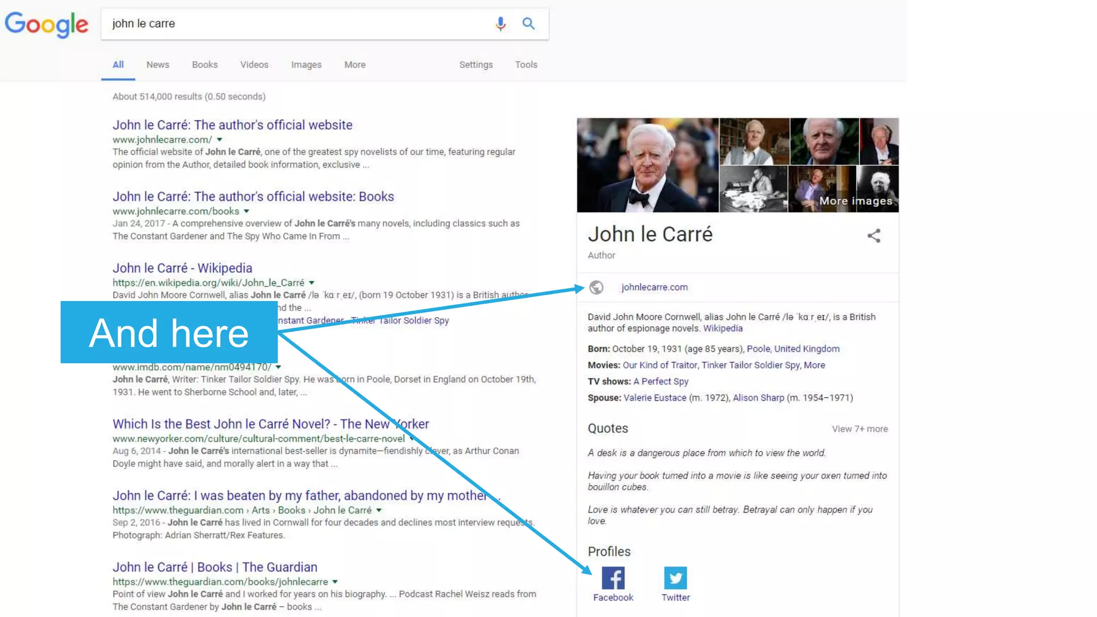
Task: Click inside the search input field
Action: click(x=295, y=24)
